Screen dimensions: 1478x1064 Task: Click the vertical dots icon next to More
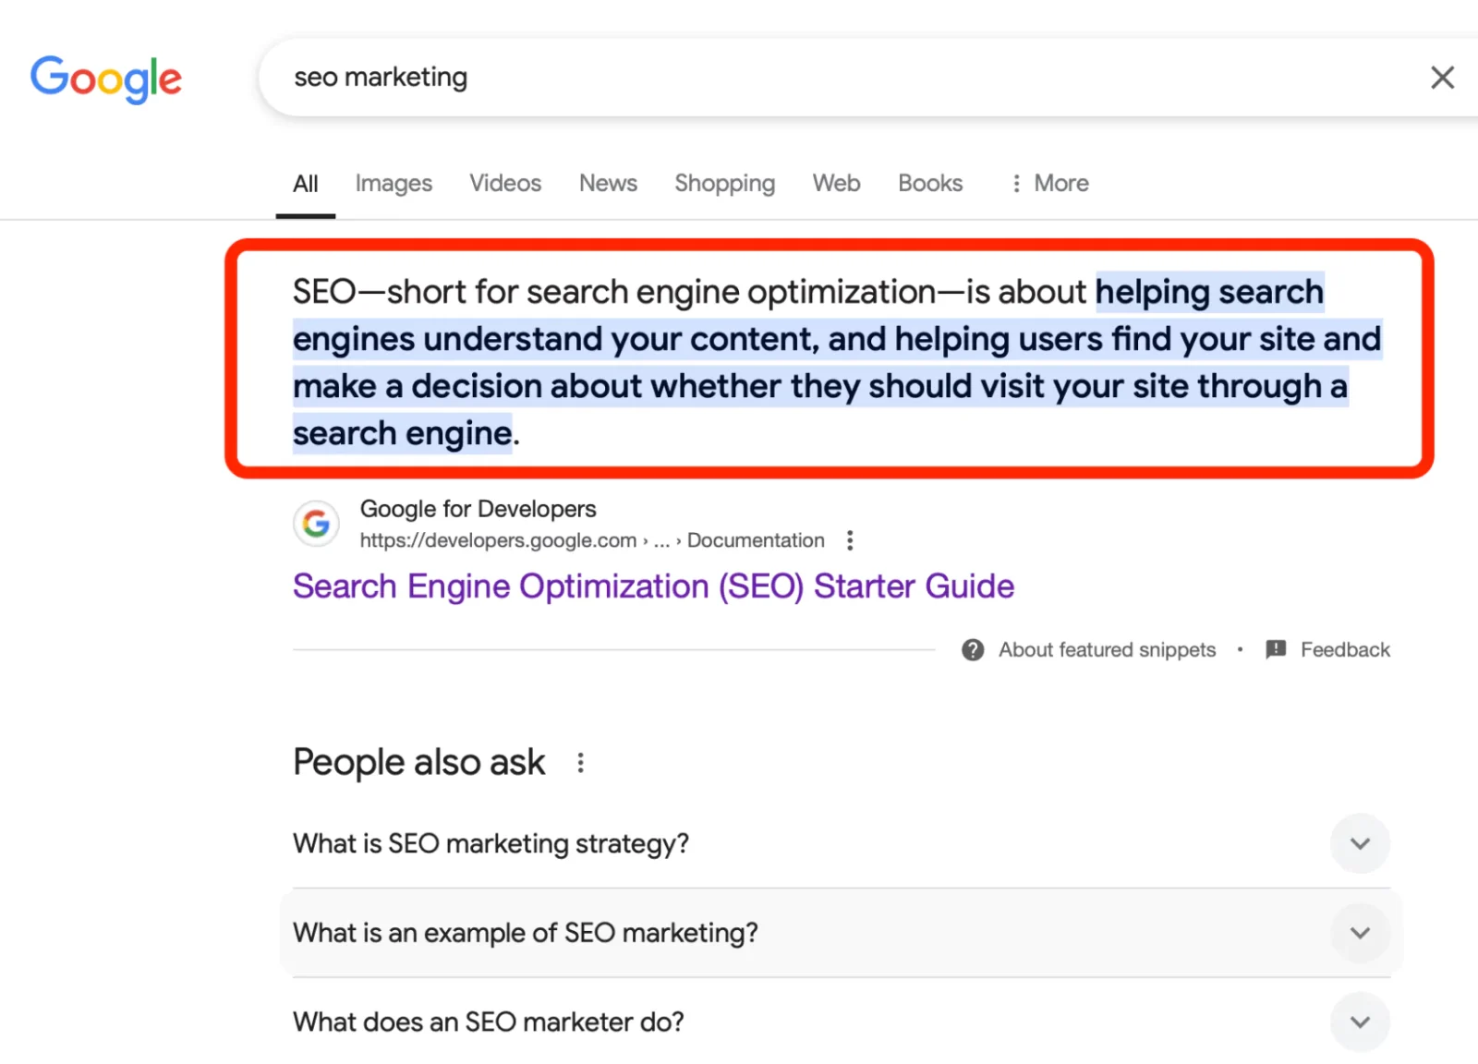[x=1015, y=183]
